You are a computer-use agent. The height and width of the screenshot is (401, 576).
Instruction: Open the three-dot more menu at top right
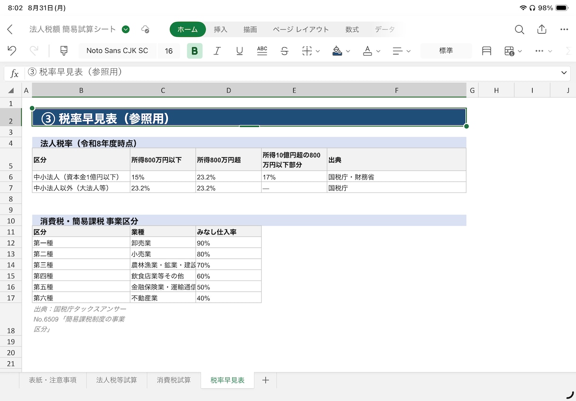click(x=564, y=29)
